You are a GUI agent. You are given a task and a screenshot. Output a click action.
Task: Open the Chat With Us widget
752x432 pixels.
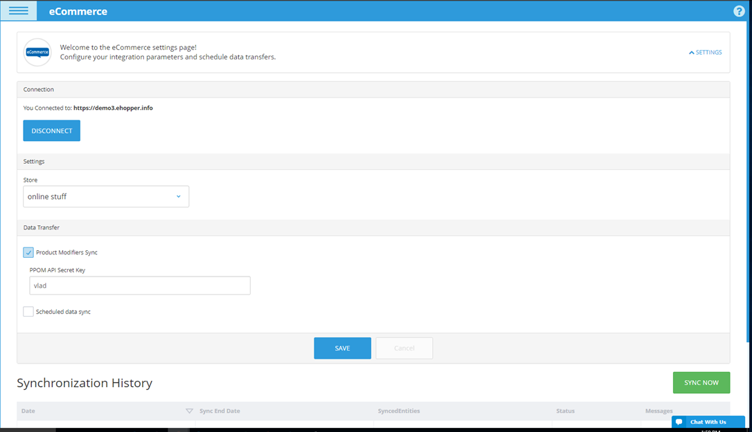(x=708, y=422)
